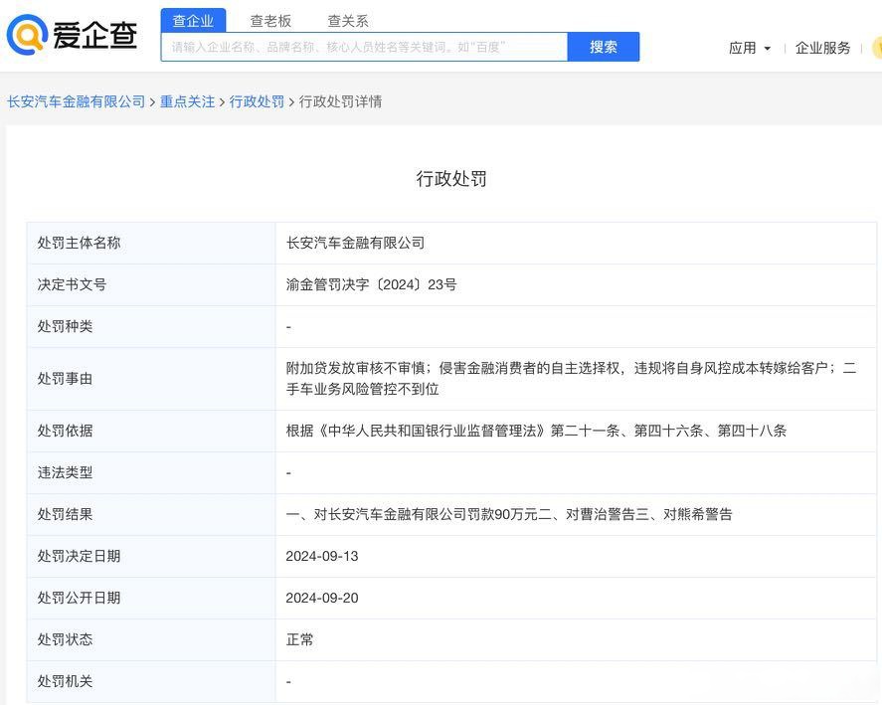The image size is (882, 705).
Task: Focus the company name search input field
Action: pyautogui.click(x=364, y=47)
